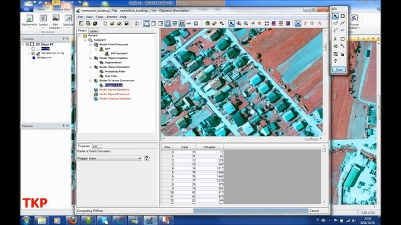This screenshot has width=401, height=225.
Task: Select the region grow magnifier tool in AOI palette
Action: [343, 46]
